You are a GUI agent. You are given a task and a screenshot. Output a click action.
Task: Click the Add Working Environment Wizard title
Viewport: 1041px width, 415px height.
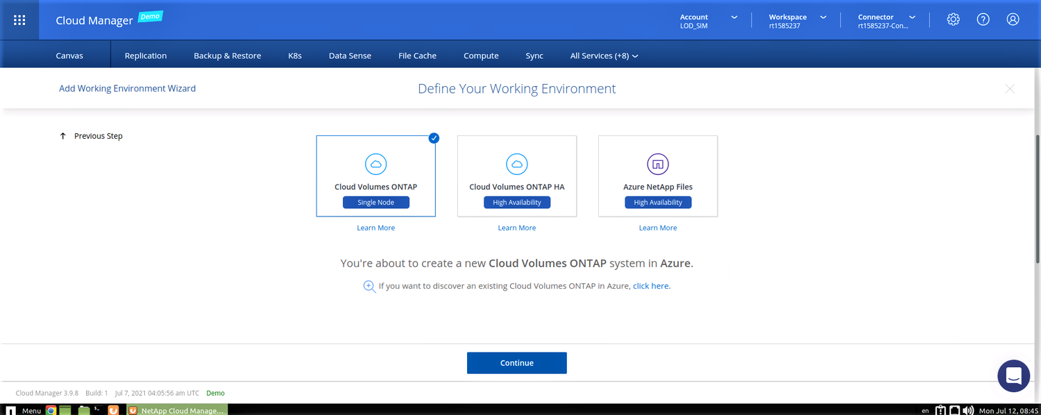tap(128, 88)
